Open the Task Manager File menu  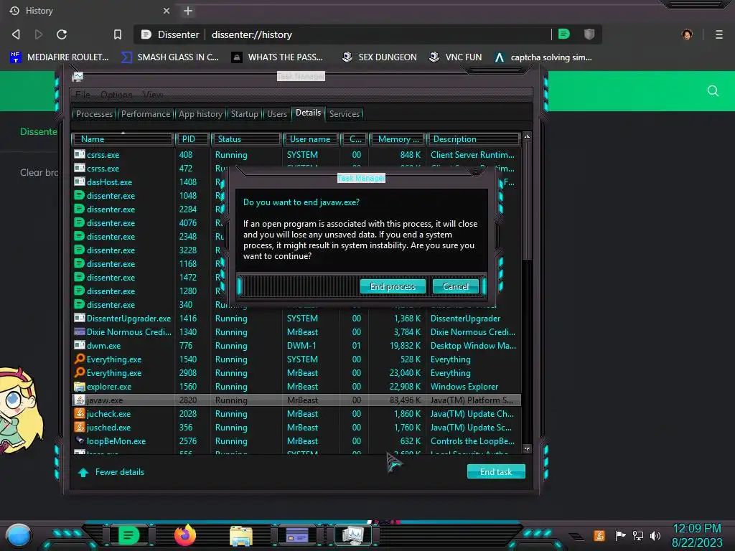(83, 95)
